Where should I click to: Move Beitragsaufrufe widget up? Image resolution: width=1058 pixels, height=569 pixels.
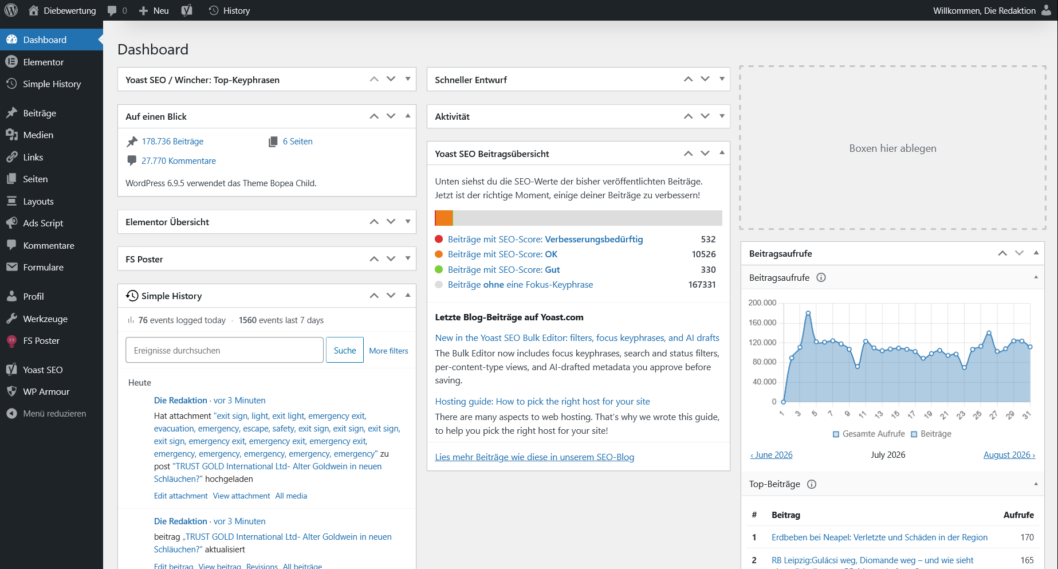tap(1002, 253)
